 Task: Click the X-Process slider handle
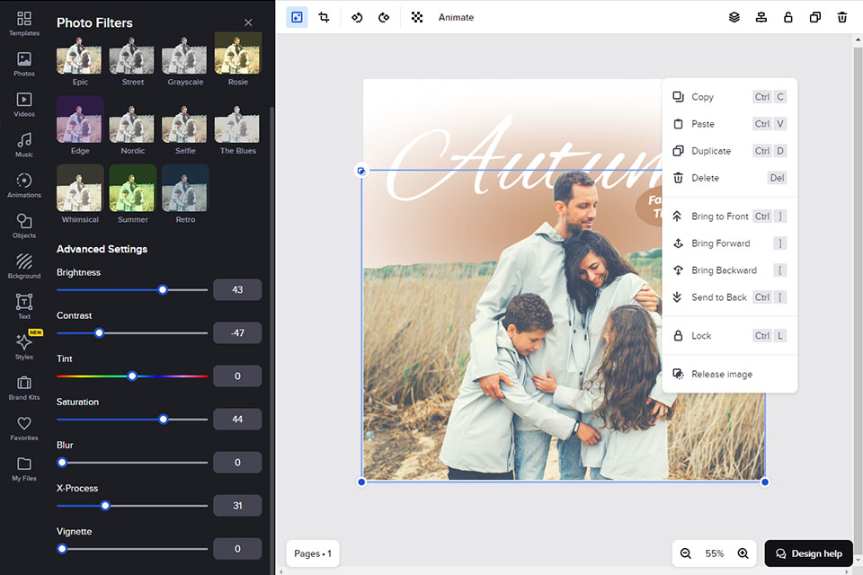(x=105, y=506)
